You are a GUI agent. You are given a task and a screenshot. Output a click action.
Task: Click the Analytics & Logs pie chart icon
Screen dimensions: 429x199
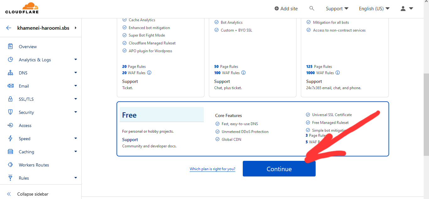(x=10, y=59)
